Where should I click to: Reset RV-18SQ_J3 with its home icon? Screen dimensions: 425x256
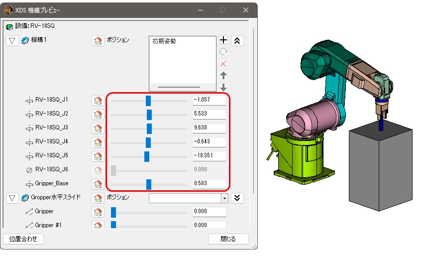point(98,128)
